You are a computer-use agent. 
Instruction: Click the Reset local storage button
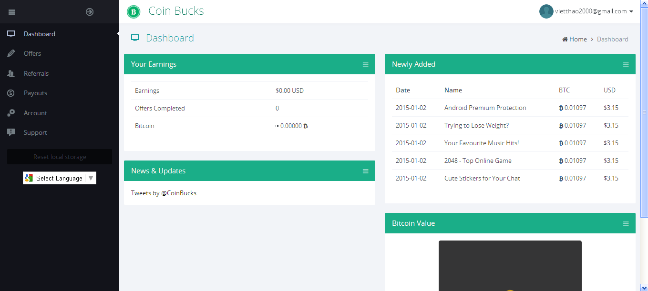[x=60, y=157]
